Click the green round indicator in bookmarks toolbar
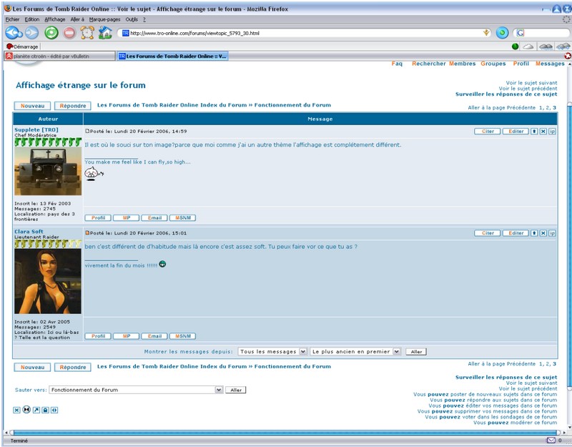This screenshot has width=572, height=447. point(515,46)
